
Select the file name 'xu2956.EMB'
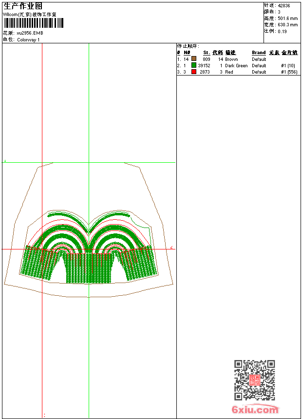(x=30, y=33)
